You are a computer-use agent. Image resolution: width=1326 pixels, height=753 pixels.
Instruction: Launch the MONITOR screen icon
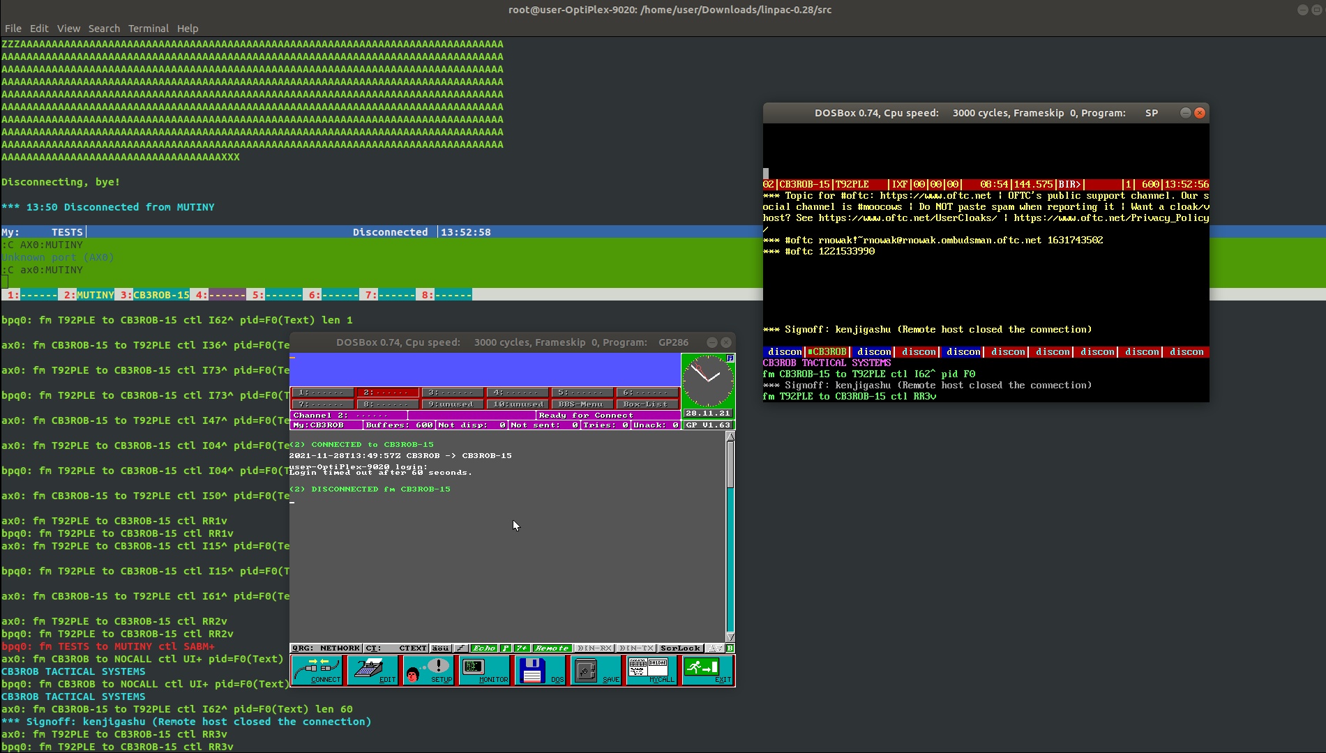(x=484, y=670)
